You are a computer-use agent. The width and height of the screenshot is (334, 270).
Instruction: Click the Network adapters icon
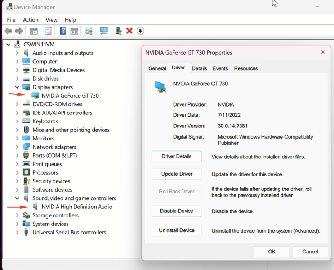pyautogui.click(x=26, y=147)
